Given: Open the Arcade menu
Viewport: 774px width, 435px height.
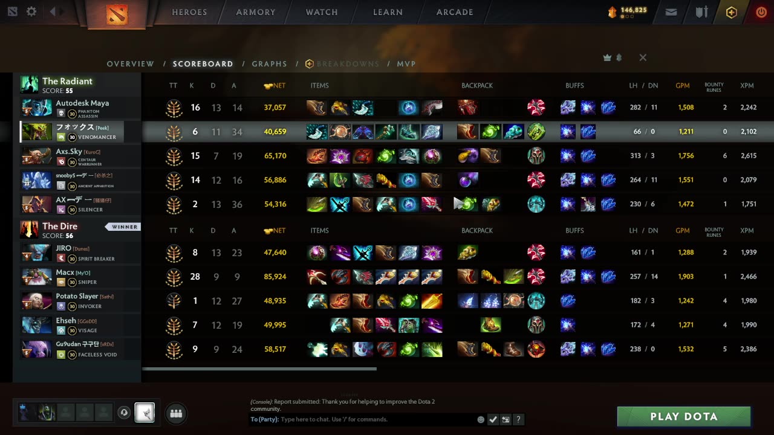Looking at the screenshot, I should (x=455, y=12).
